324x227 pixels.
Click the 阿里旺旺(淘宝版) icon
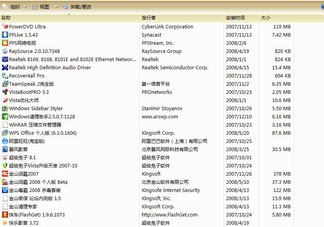tap(5, 141)
